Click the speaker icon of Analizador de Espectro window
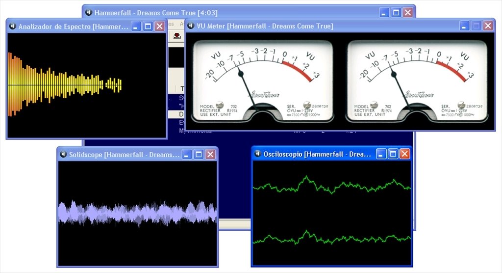Screen dimensions: 502x273 [x=12, y=26]
